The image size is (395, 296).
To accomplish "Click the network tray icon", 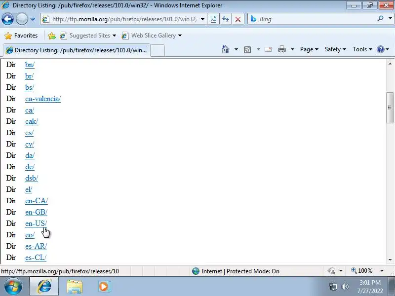I will [333, 287].
